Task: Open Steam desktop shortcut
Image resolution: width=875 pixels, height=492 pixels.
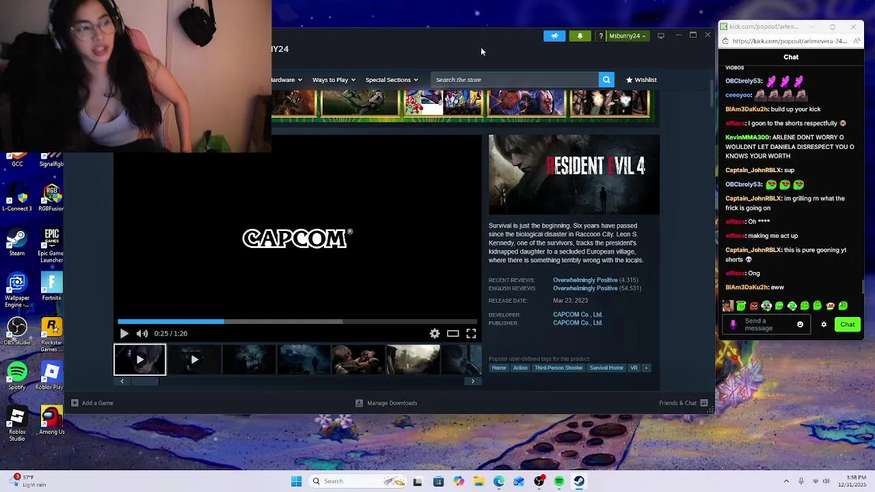Action: (17, 243)
